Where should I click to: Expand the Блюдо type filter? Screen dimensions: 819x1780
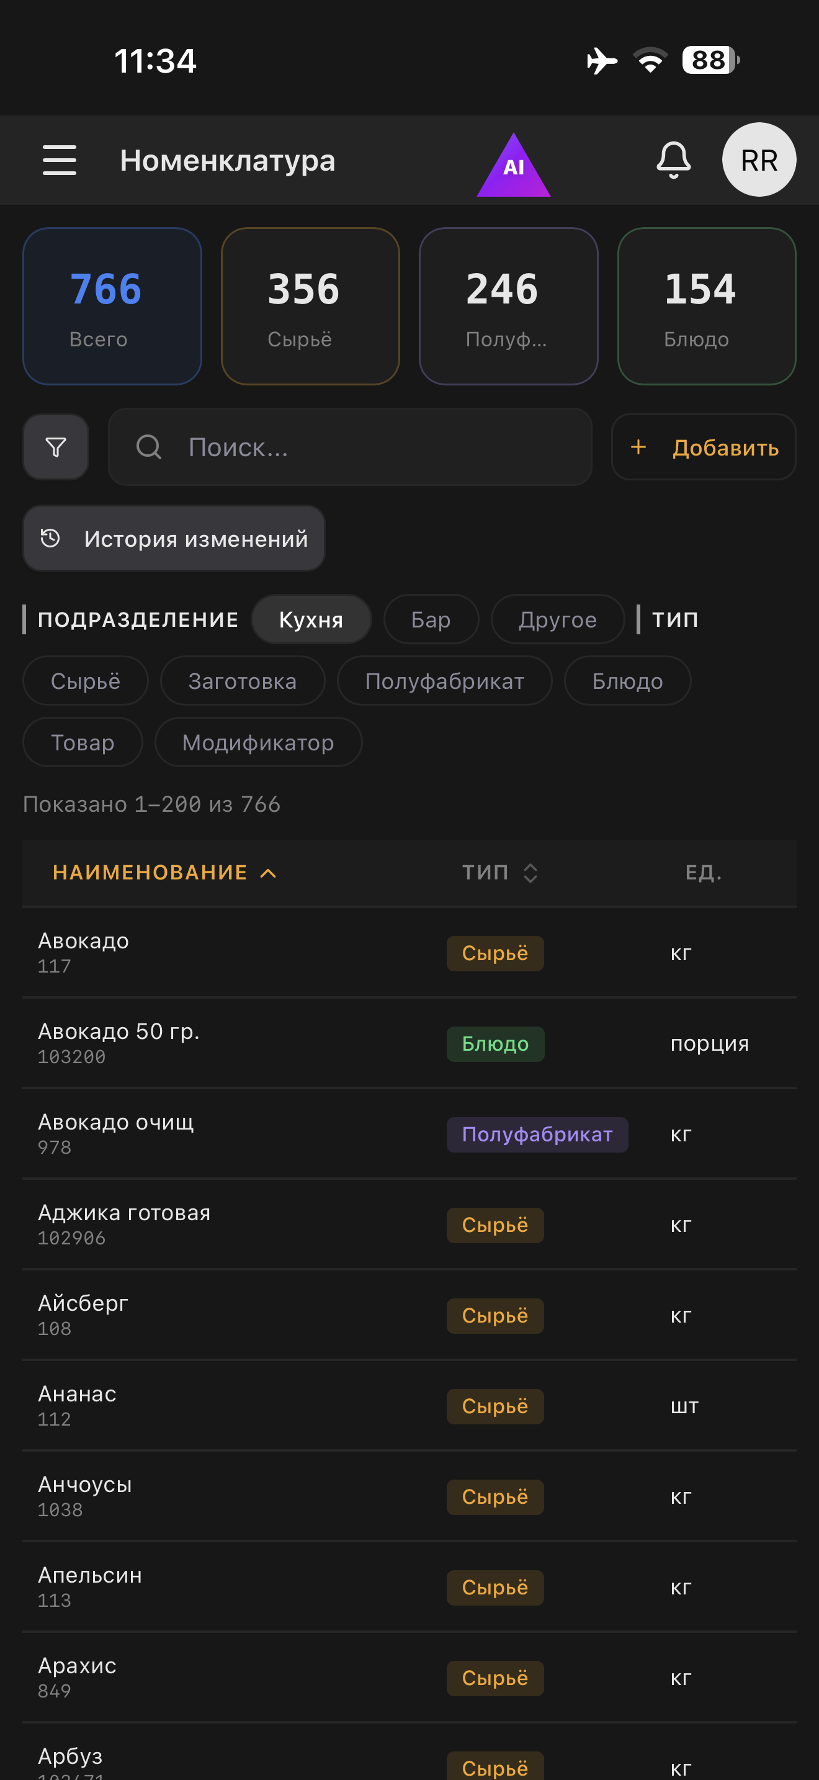click(x=626, y=681)
